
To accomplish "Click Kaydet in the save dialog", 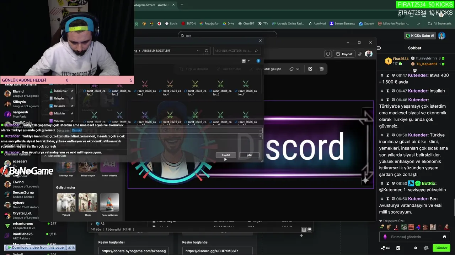I will click(x=226, y=155).
